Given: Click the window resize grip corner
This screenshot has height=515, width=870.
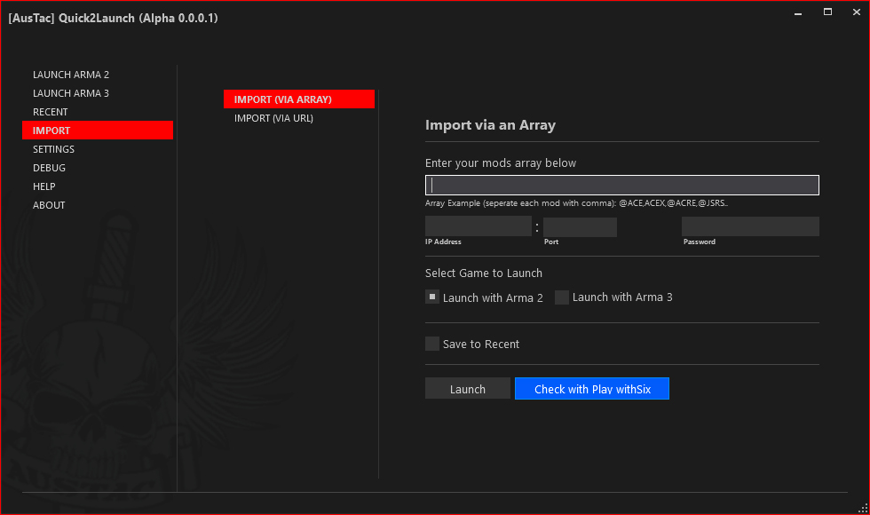Looking at the screenshot, I should [863, 508].
